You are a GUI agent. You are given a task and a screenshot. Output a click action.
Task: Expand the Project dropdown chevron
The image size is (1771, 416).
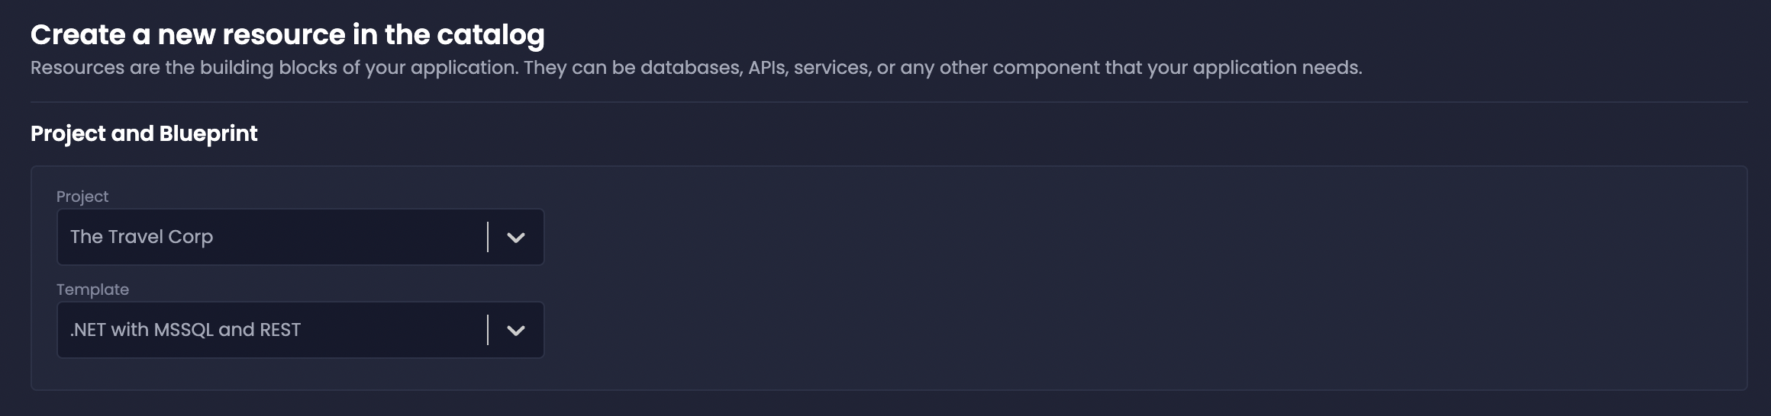pos(516,238)
